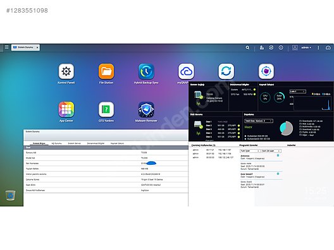Open the desktop recycle bin
This screenshot has height=250, width=334.
click(10, 195)
